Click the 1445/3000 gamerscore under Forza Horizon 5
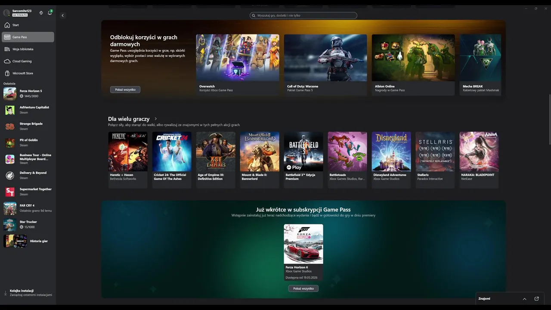 [29, 96]
